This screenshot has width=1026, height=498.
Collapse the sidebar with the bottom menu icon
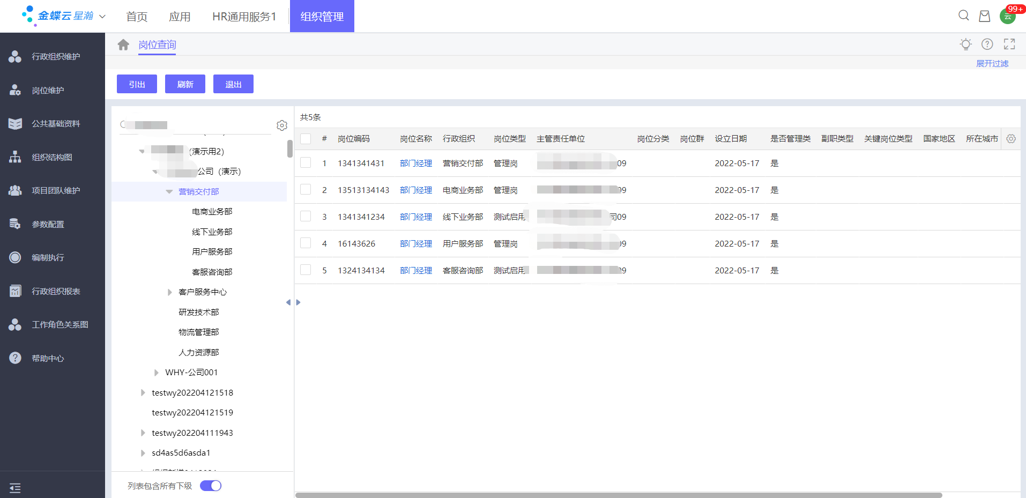15,488
